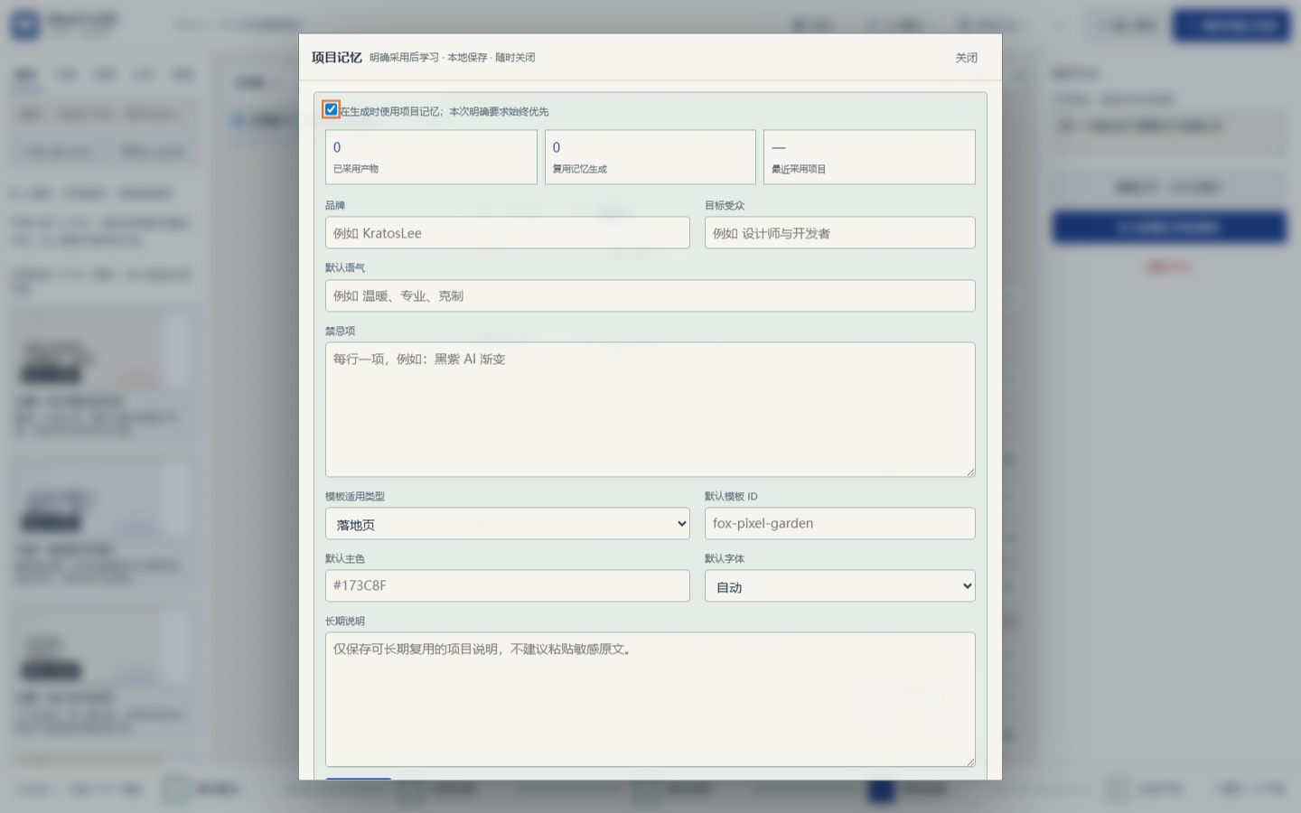Select the 最近采用项目 stat card
This screenshot has height=813, width=1301.
coord(869,157)
